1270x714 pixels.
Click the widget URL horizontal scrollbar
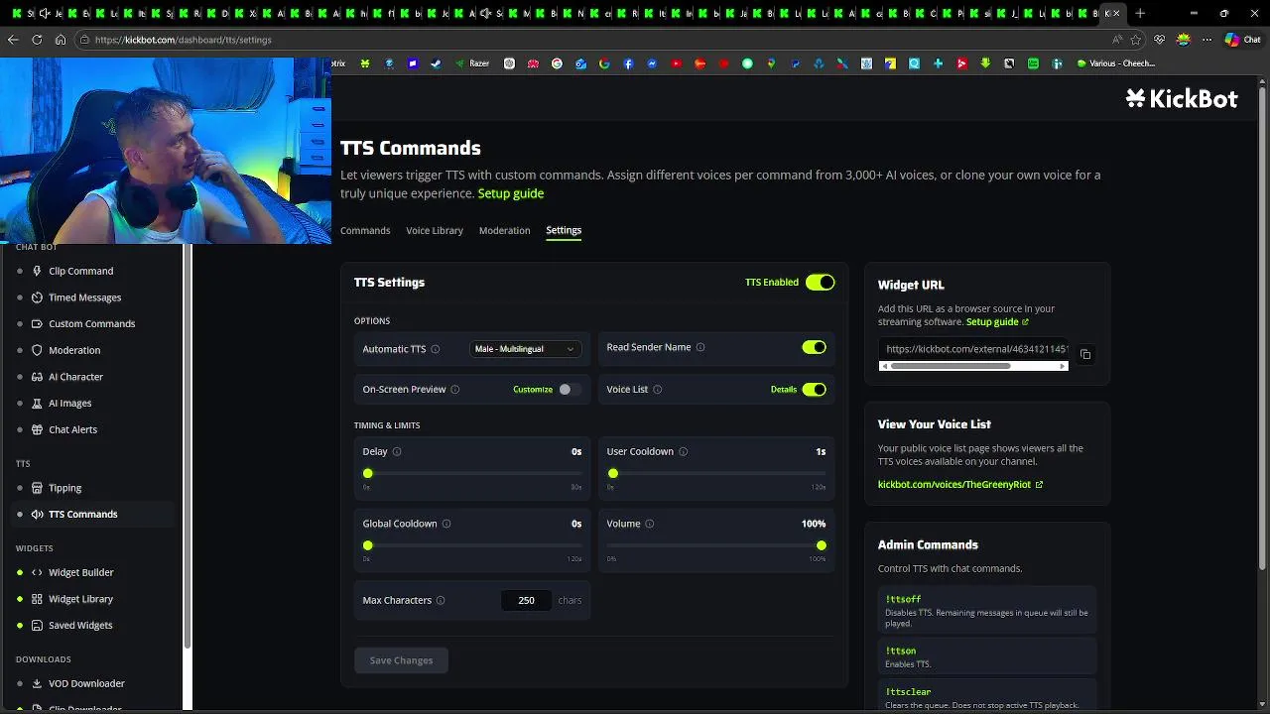coord(951,366)
